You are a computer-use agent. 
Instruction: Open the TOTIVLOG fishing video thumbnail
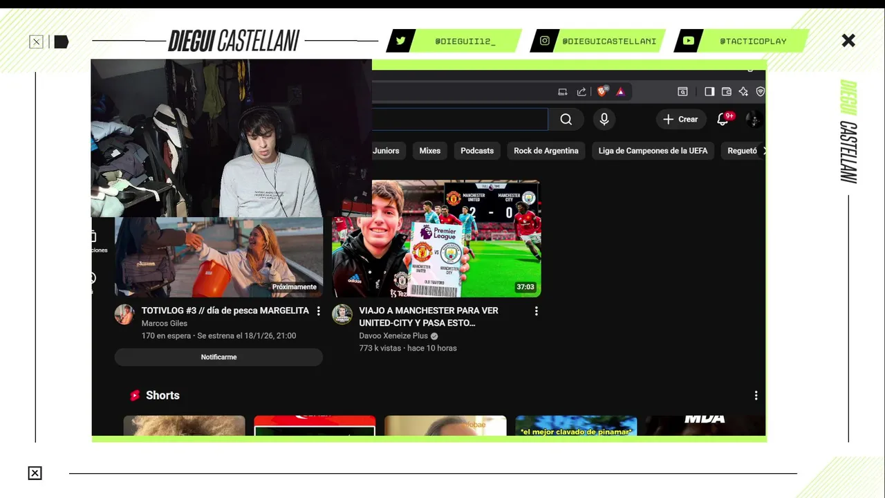pyautogui.click(x=218, y=257)
